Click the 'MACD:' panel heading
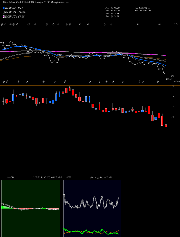180x237 pixels. 10,177
